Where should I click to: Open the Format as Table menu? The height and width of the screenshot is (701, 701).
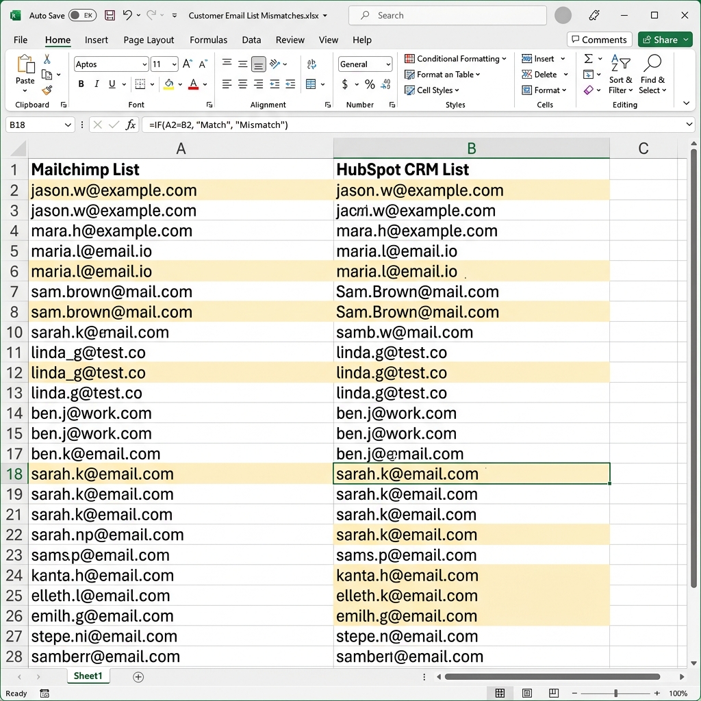point(442,74)
